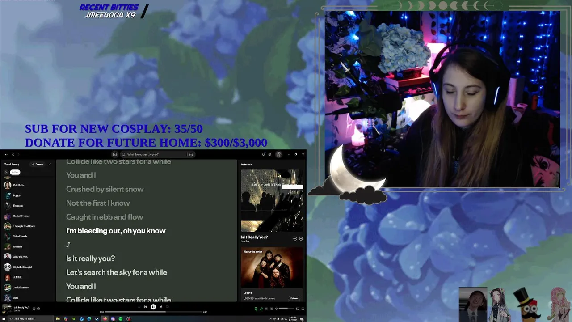Open Eminem artist in library
572x322 pixels.
click(x=27, y=206)
